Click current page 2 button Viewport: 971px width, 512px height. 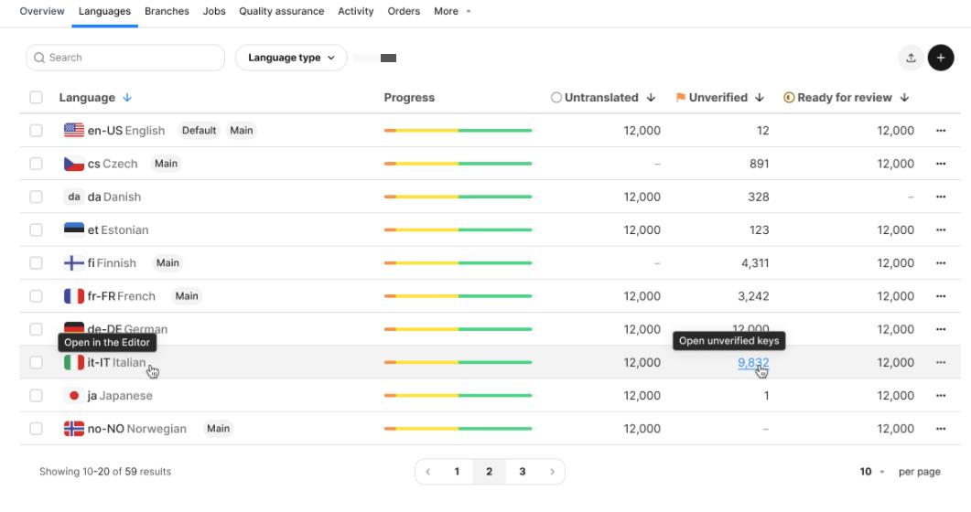tap(490, 472)
